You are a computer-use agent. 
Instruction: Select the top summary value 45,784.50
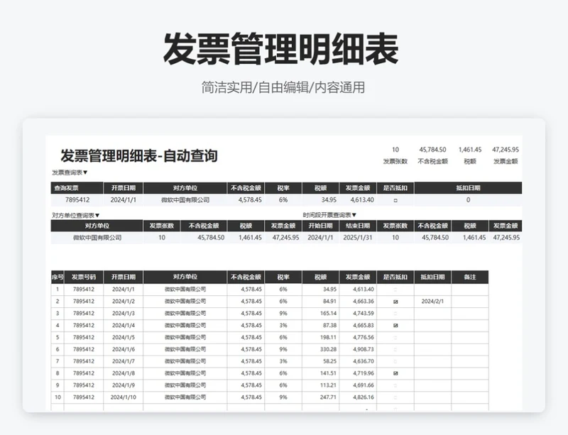[x=432, y=150]
